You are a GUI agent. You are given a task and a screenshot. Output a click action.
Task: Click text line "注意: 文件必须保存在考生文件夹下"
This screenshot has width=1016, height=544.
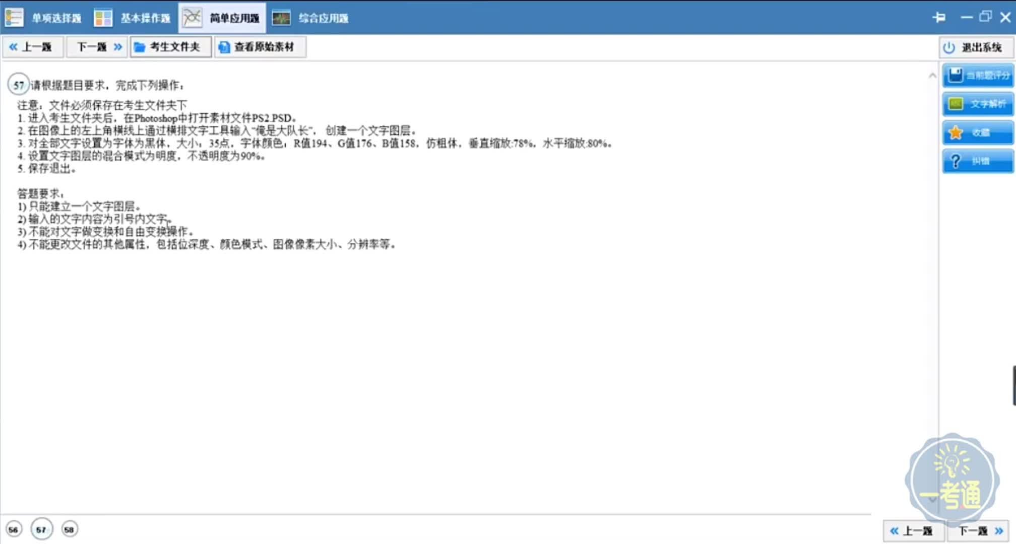pyautogui.click(x=102, y=105)
